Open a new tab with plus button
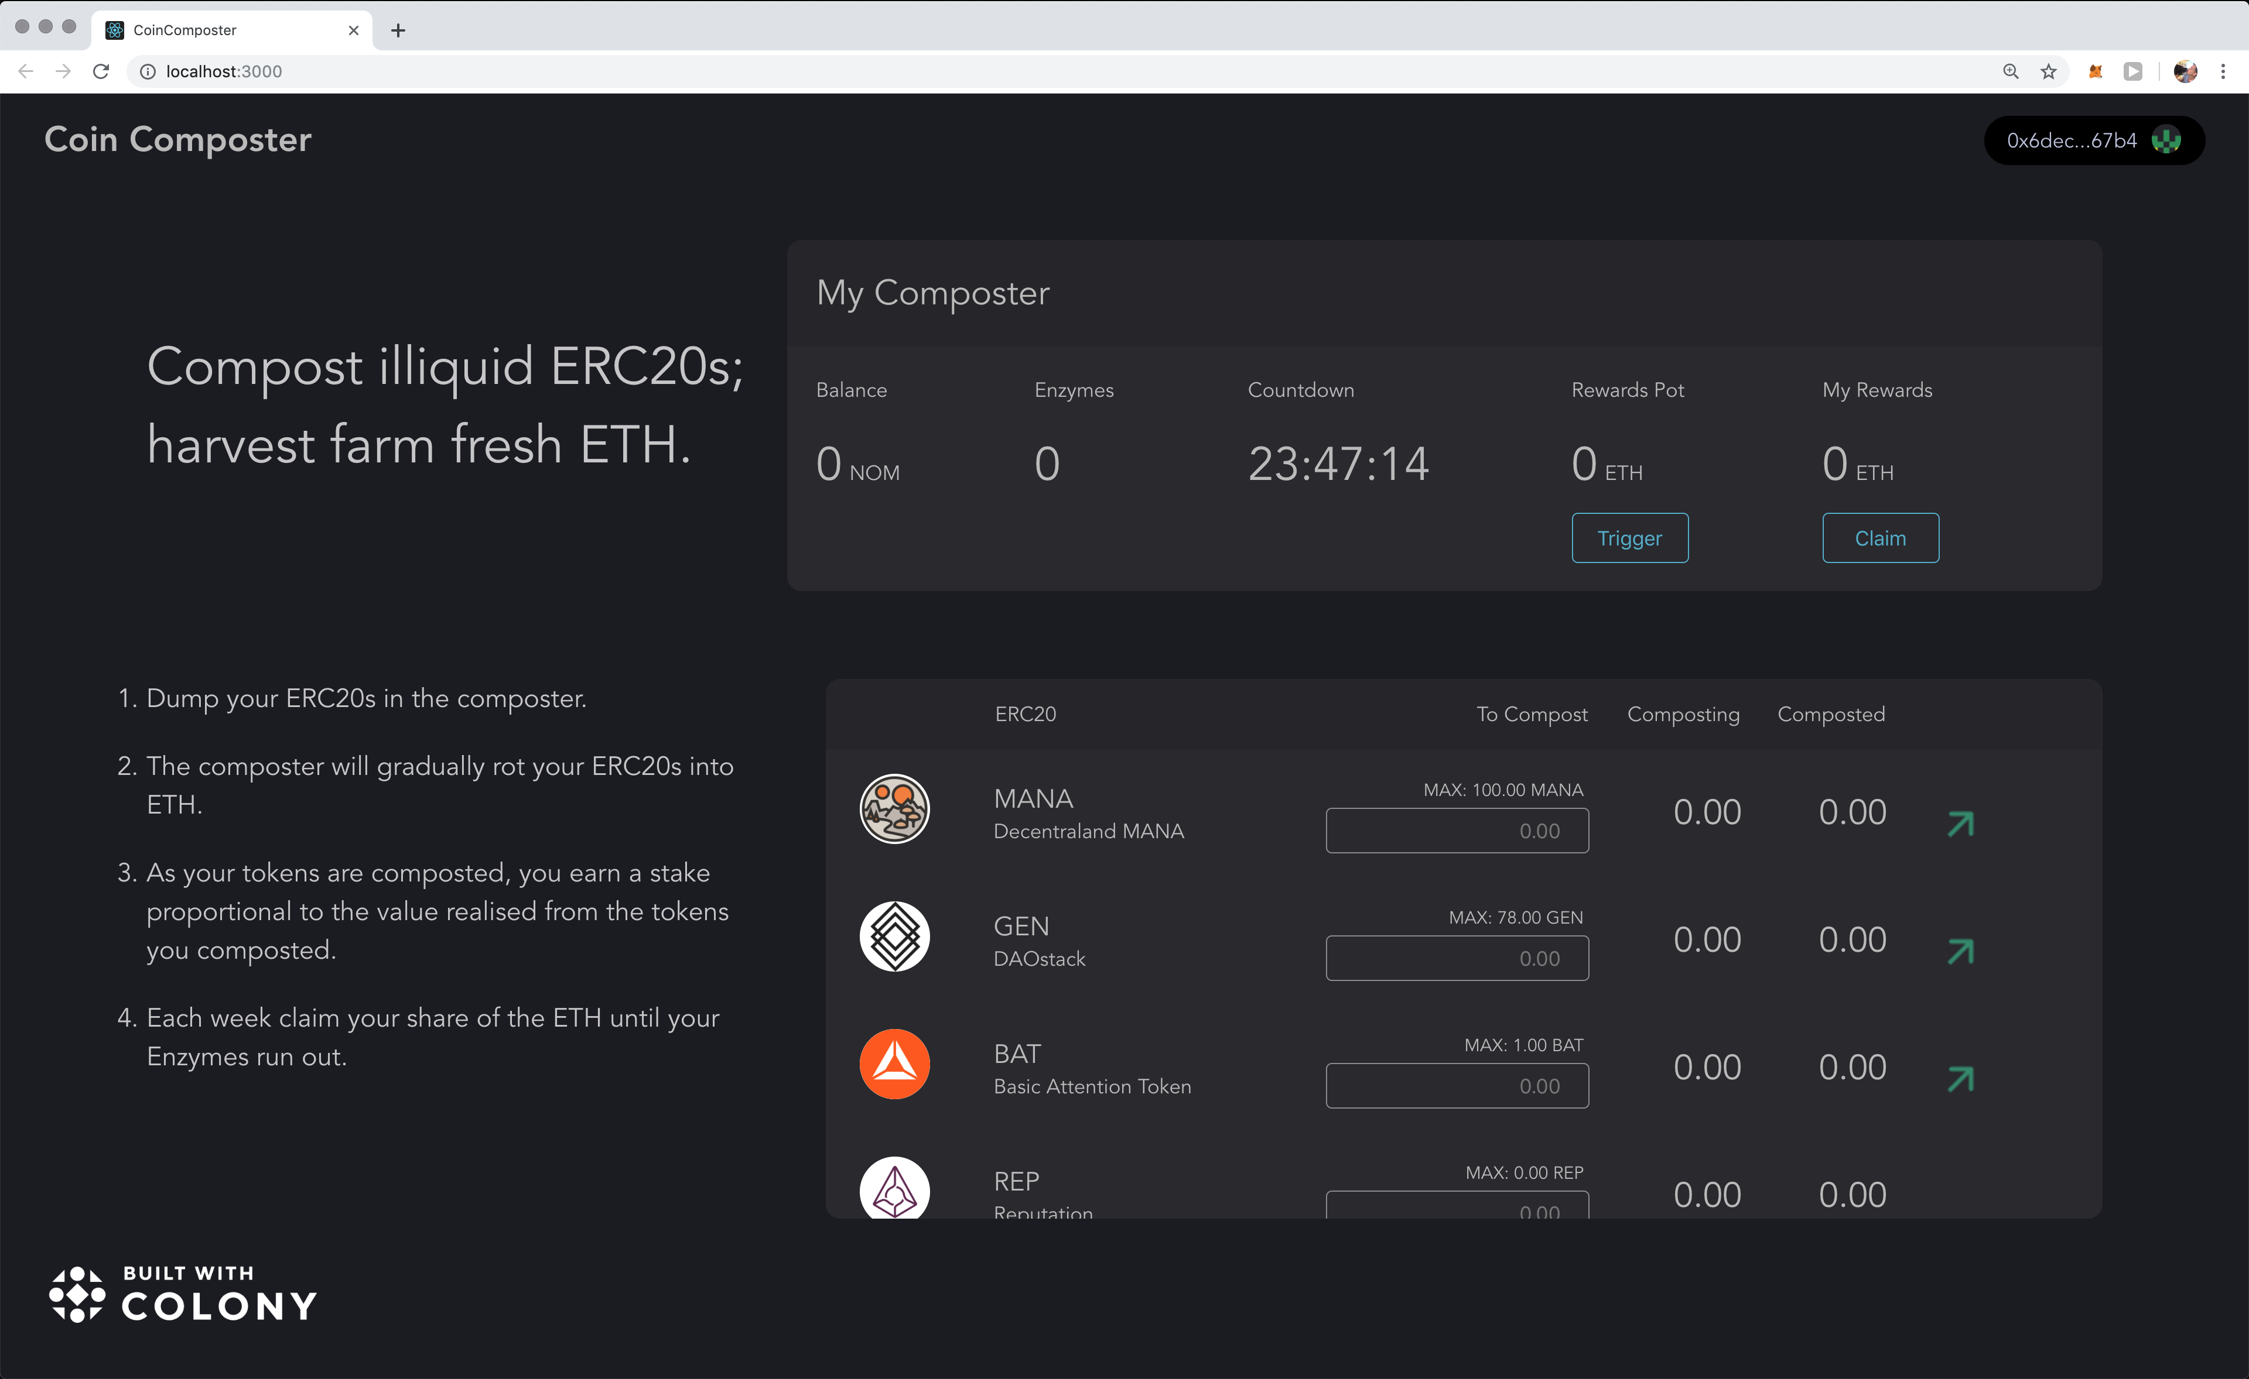The height and width of the screenshot is (1379, 2249). [x=398, y=30]
